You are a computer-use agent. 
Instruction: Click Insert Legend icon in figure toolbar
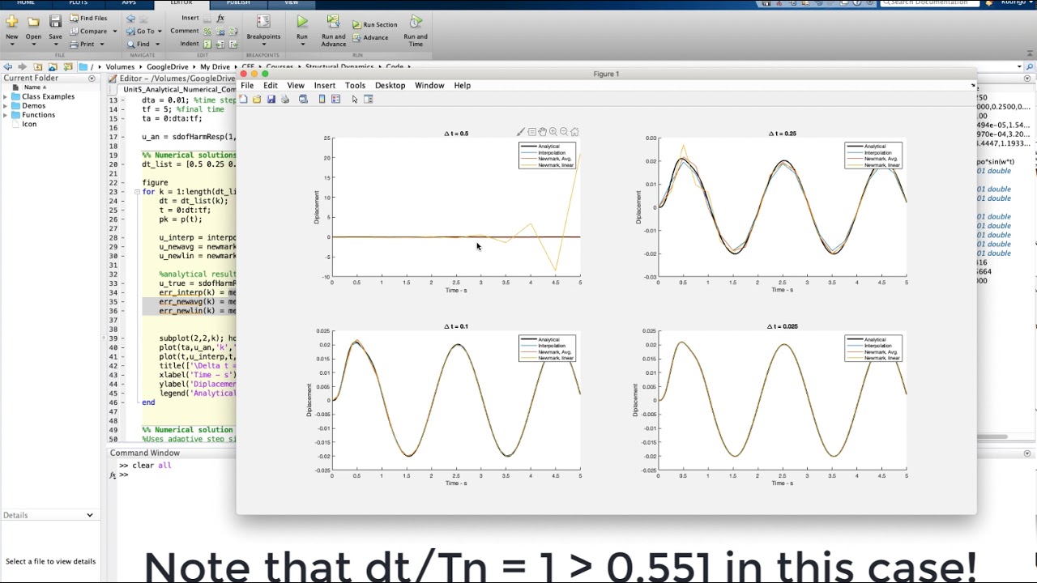coord(335,99)
